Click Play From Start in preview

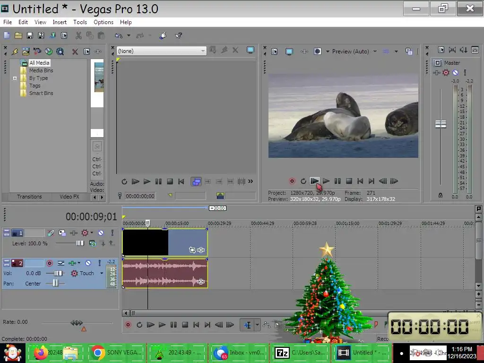click(x=314, y=181)
